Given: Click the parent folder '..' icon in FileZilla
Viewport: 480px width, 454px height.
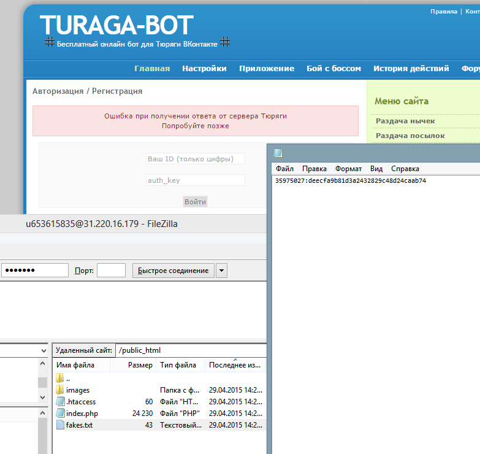Looking at the screenshot, I should point(60,378).
